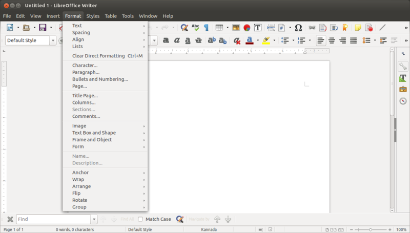This screenshot has height=233, width=410.
Task: Click the Save document icon
Action: coord(43,28)
